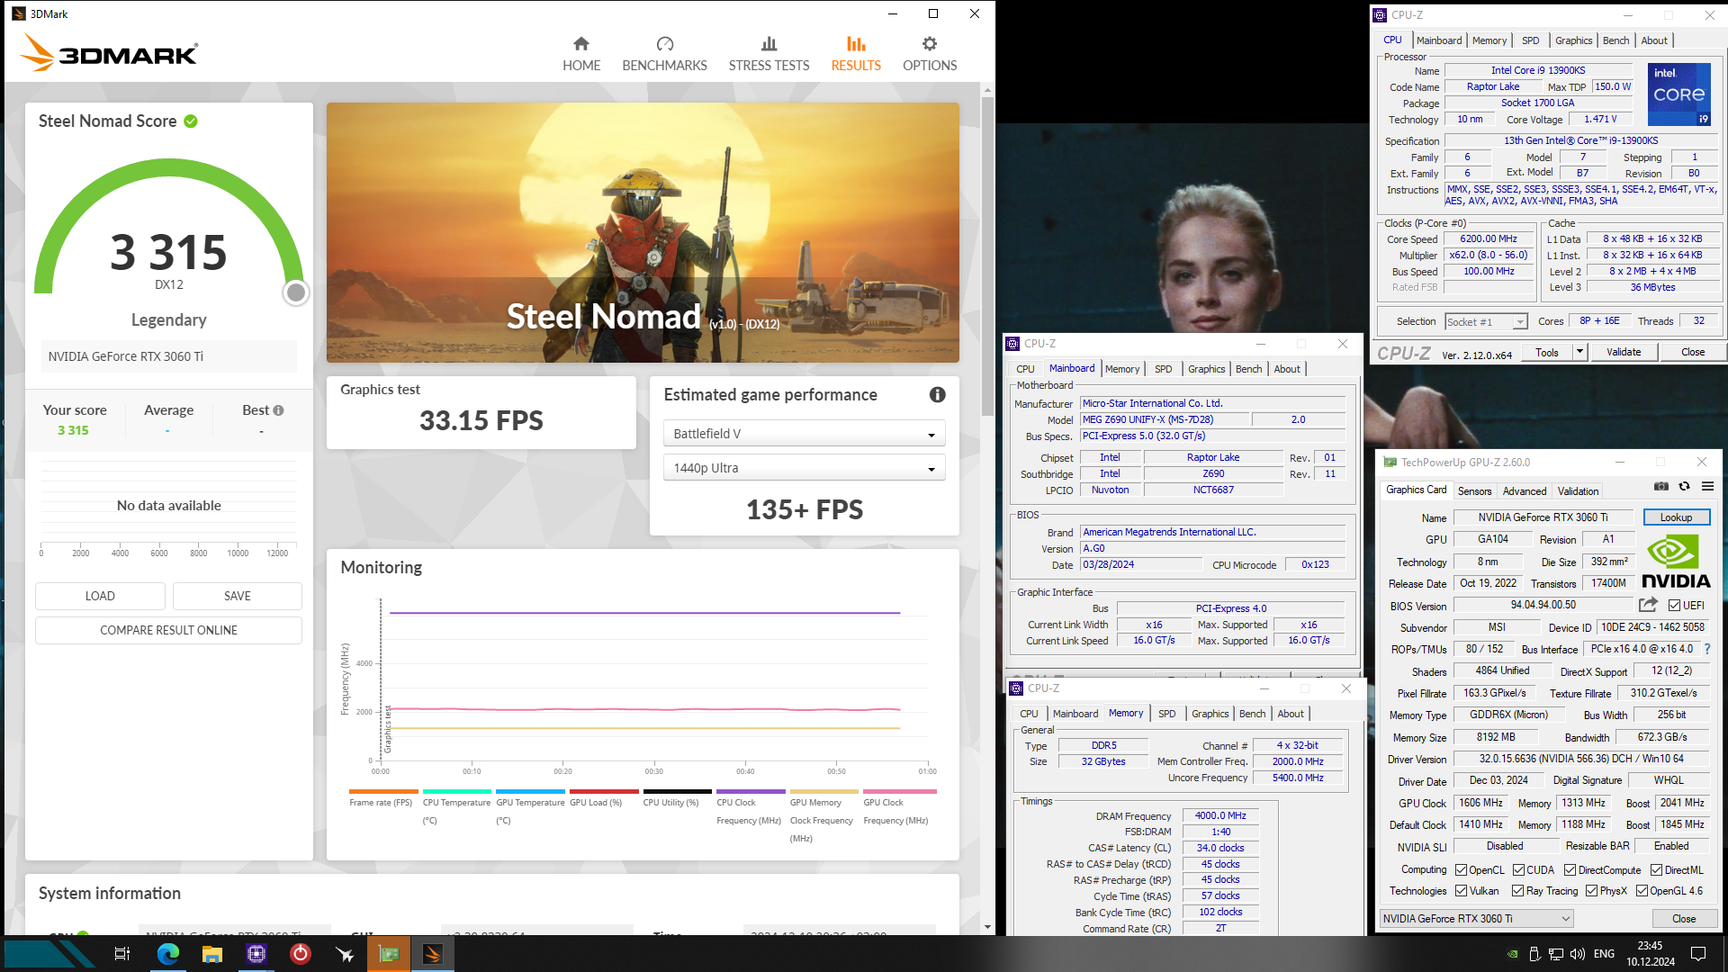Click the white jet icon on the taskbar
Viewport: 1728px width, 972px height.
[345, 954]
